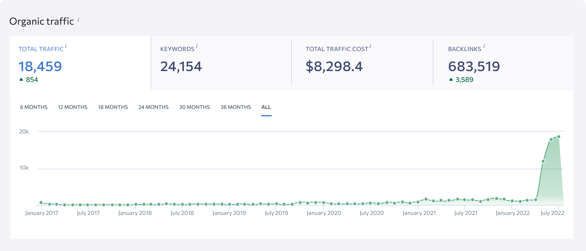Click the January 2018 axis label
This screenshot has height=251, width=586.
135,213
